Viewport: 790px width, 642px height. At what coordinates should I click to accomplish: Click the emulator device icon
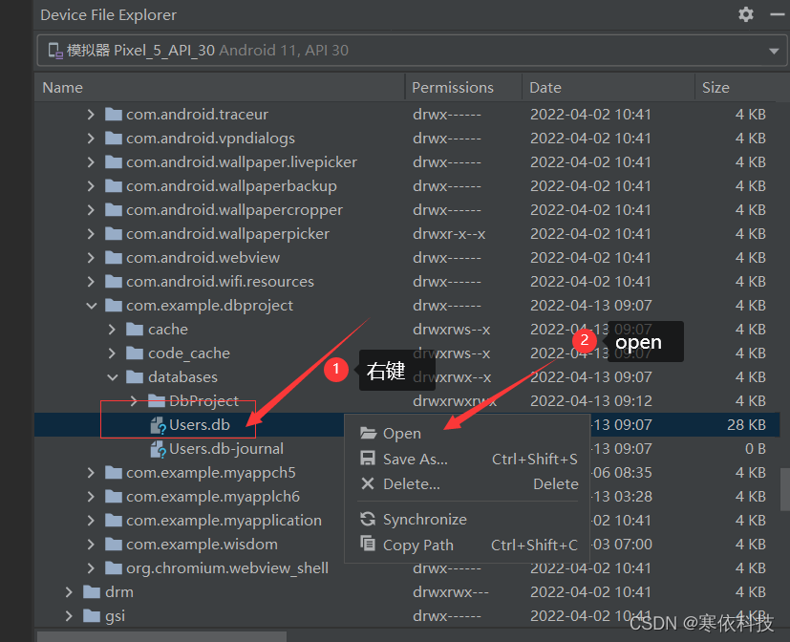click(x=54, y=51)
